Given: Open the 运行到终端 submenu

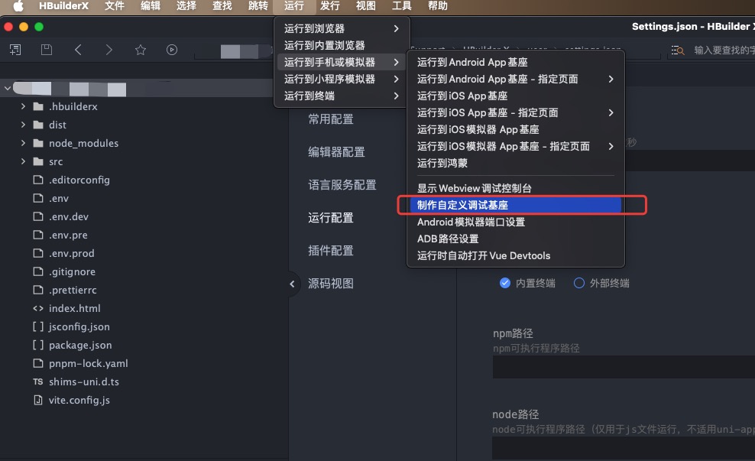Looking at the screenshot, I should coord(342,96).
